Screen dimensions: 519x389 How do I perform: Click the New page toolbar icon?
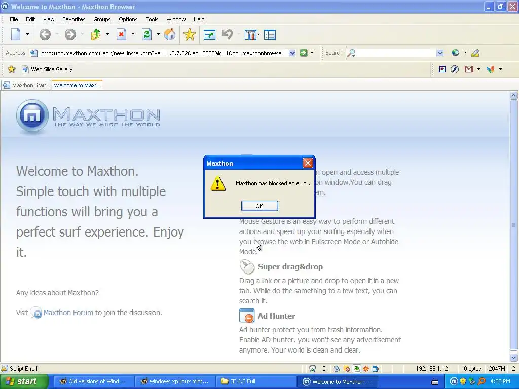coord(16,34)
